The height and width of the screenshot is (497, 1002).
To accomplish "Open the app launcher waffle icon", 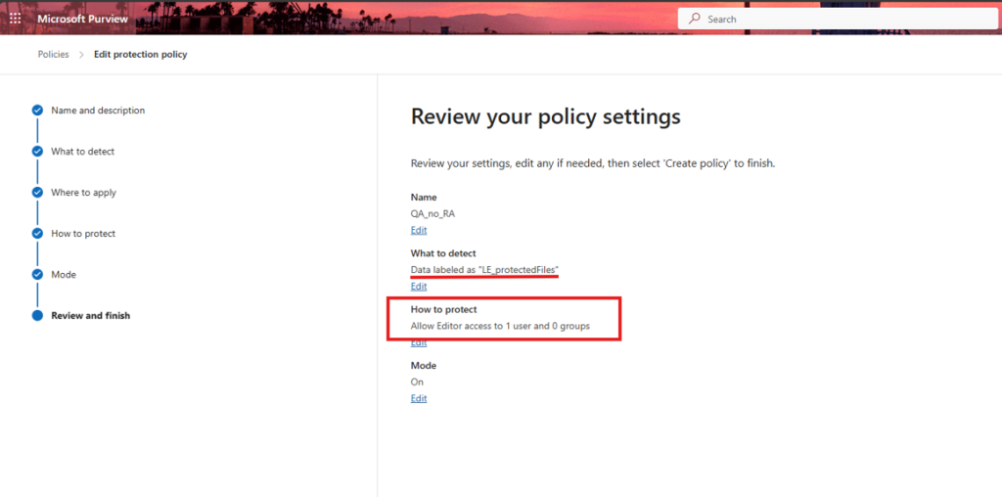I will [15, 19].
